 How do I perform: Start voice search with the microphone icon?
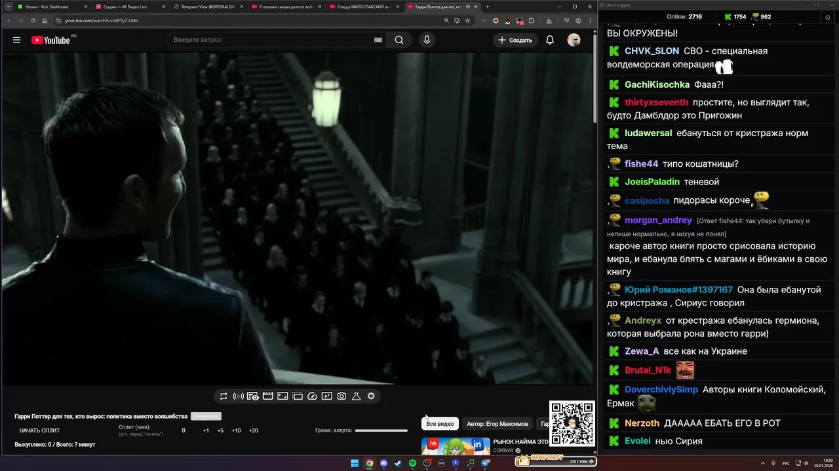tap(427, 40)
